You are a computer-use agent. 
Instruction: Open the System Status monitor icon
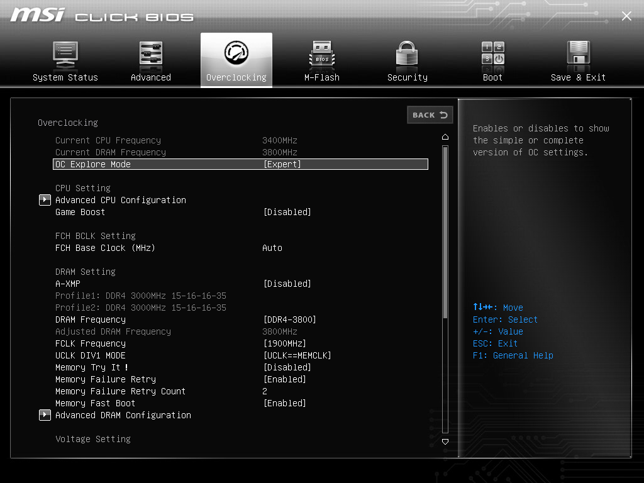(65, 54)
